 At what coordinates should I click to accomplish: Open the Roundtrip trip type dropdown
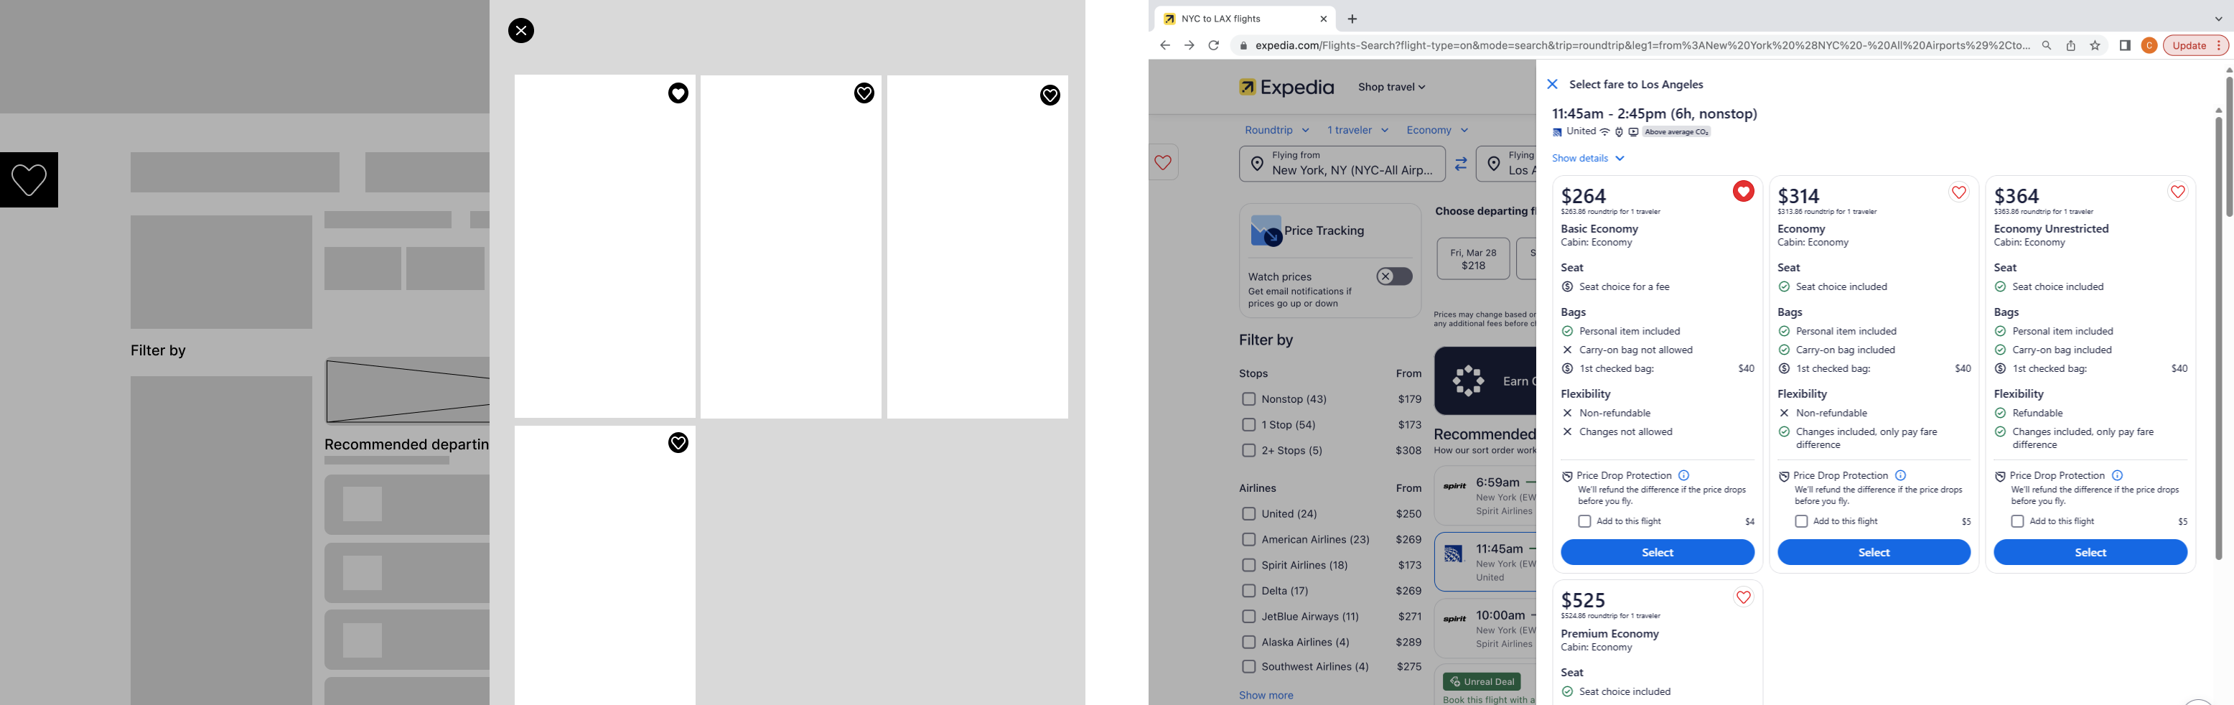pos(1276,130)
